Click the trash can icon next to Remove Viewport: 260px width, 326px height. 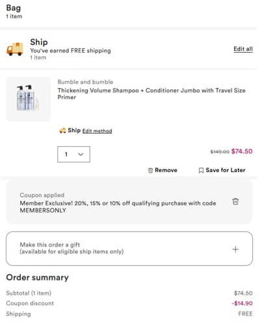point(150,170)
